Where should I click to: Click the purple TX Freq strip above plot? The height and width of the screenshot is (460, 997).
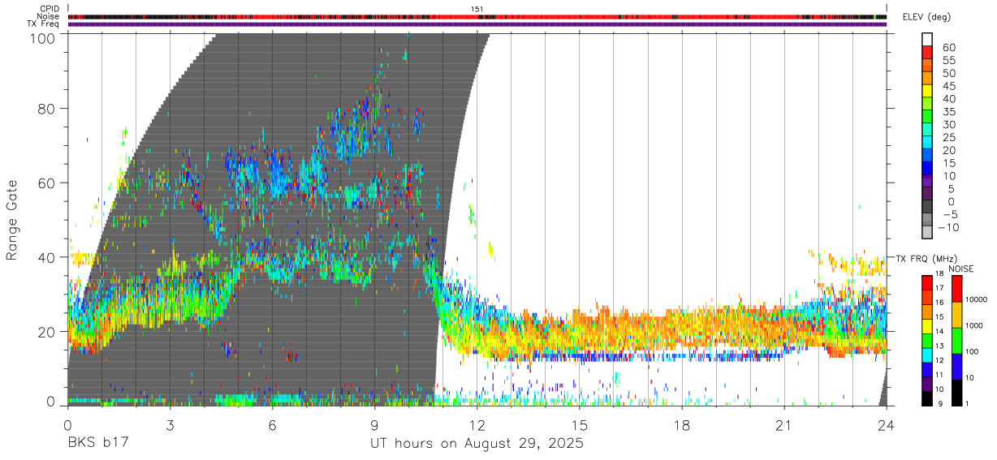click(477, 24)
